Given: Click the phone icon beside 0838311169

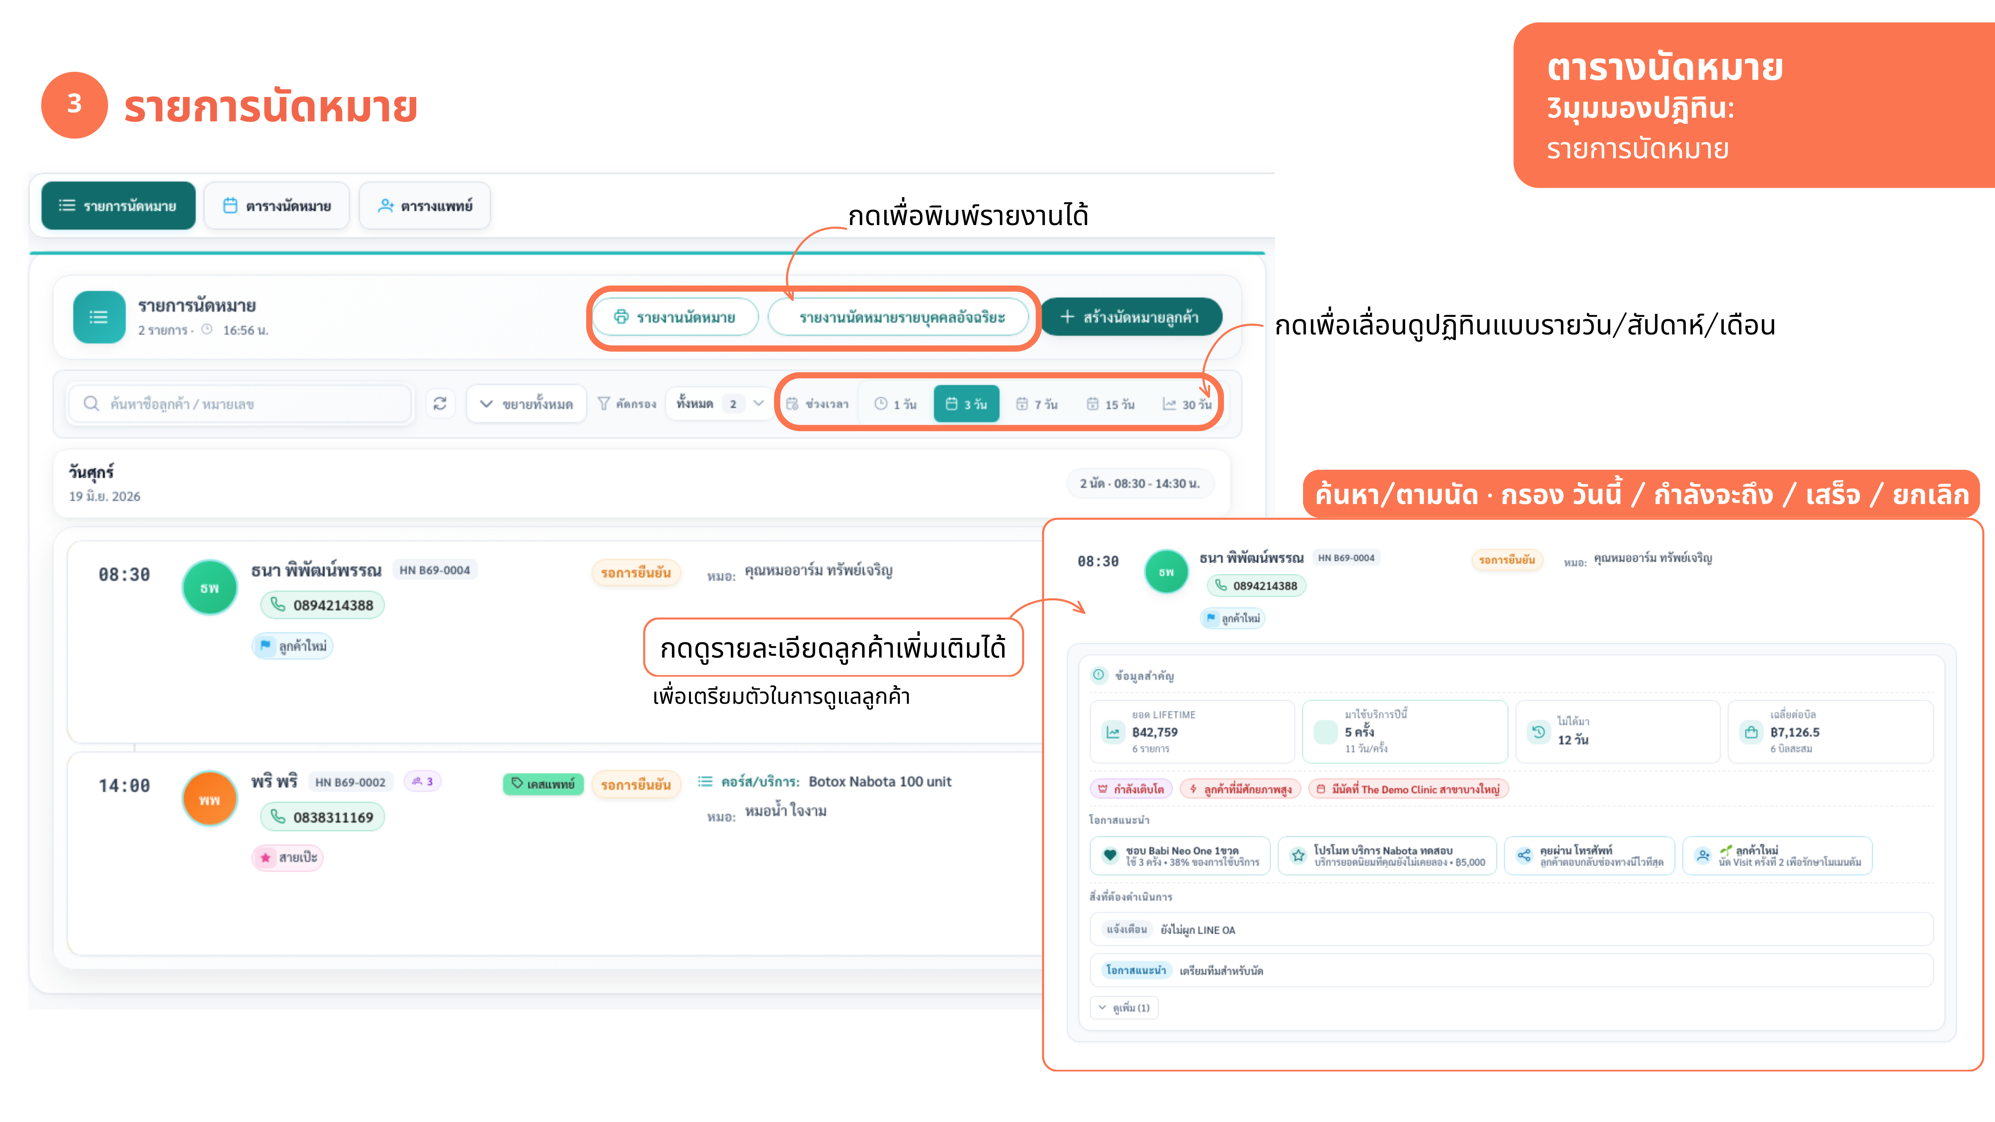Looking at the screenshot, I should 277,816.
